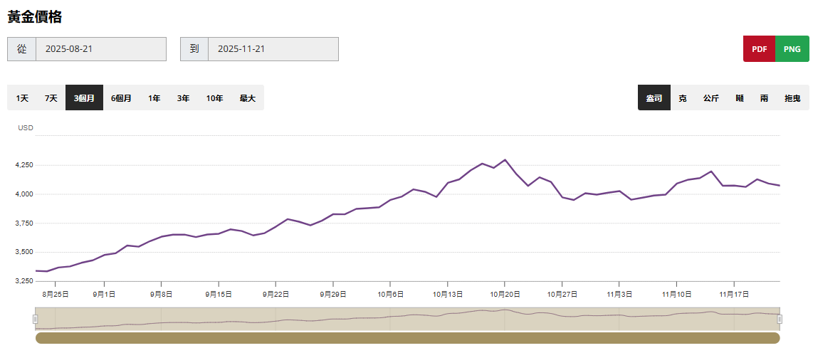
Task: Switch chart to the 1年 range
Action: tap(154, 98)
